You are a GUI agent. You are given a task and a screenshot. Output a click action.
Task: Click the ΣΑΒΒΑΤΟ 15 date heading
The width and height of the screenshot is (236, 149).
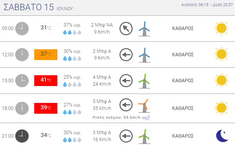pyautogui.click(x=29, y=7)
